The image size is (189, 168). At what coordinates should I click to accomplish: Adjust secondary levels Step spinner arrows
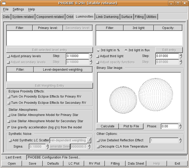click(x=91, y=62)
